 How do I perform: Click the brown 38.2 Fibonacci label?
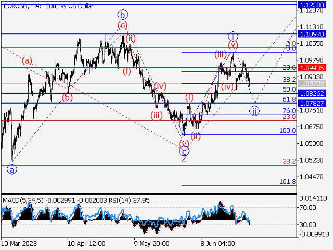point(289,161)
